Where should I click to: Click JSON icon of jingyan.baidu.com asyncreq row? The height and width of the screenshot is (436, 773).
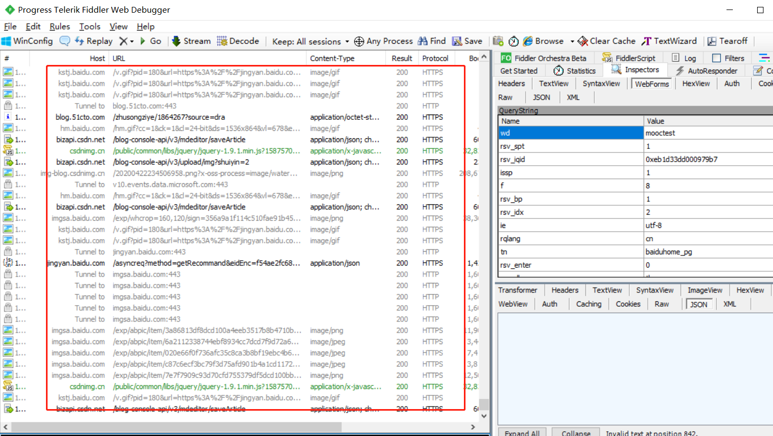8,263
